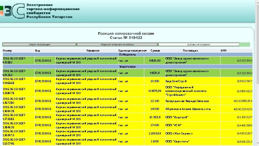Image resolution: width=259 pixels, height=146 pixels.
Task: Click supplier ООО "Водстрой"
Action: pyautogui.click(x=177, y=117)
